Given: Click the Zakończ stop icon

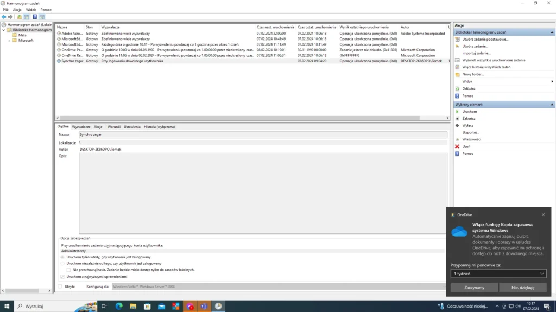Looking at the screenshot, I should (458, 118).
